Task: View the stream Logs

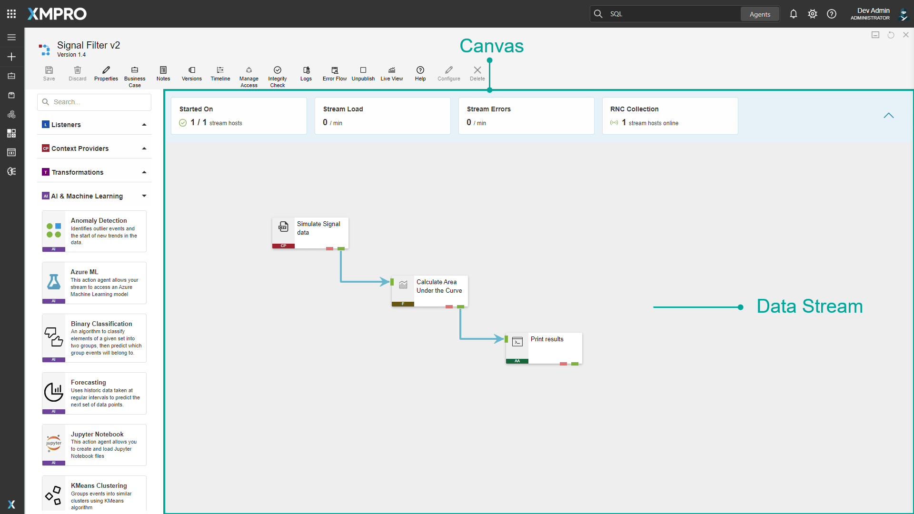Action: coord(306,74)
